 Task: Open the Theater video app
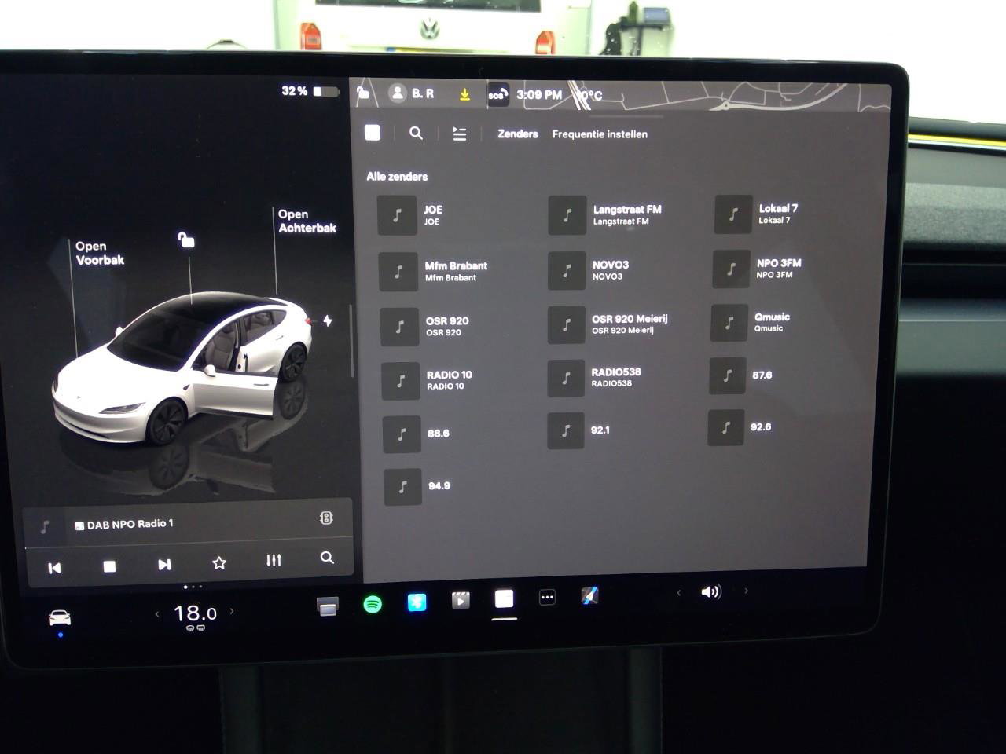461,601
